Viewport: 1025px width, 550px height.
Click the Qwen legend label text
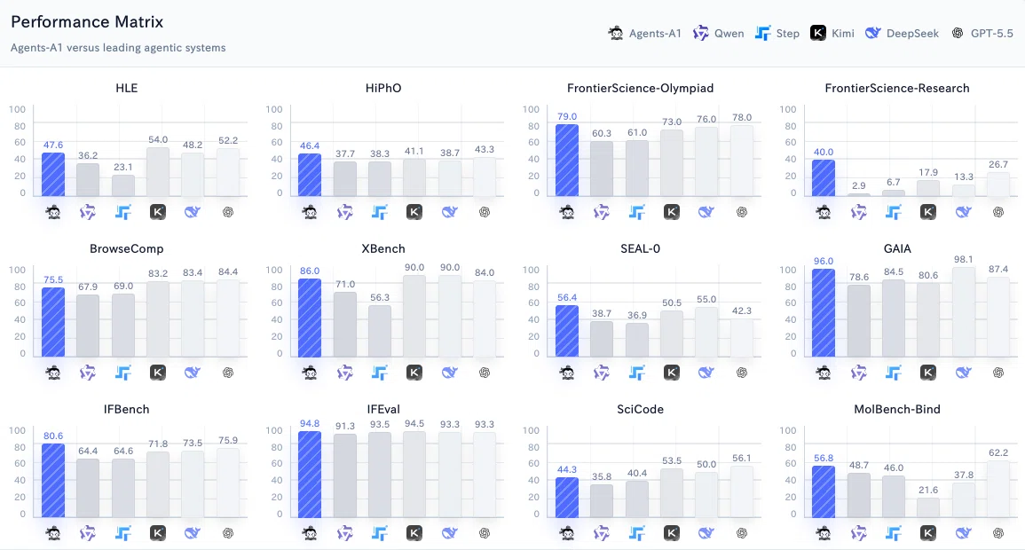tap(729, 34)
